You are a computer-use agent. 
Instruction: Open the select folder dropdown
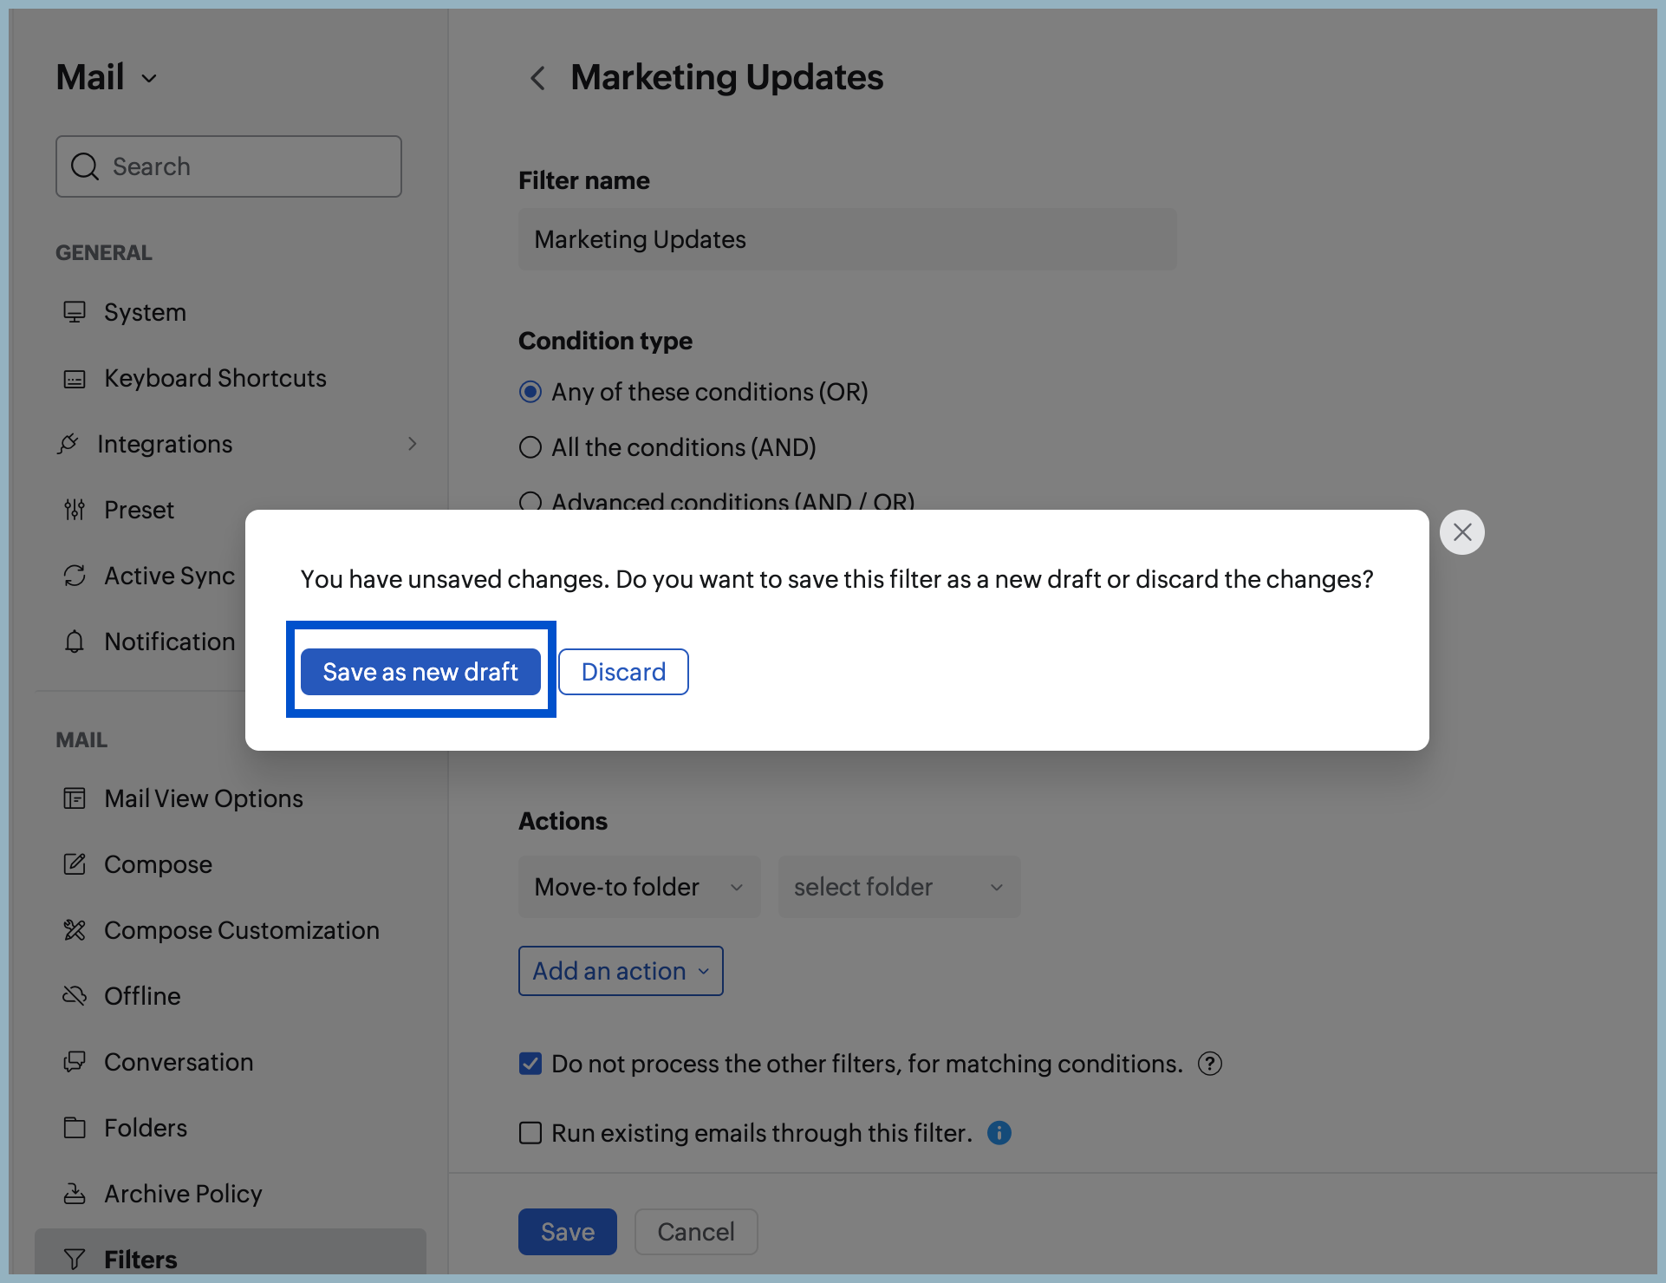[x=898, y=887]
